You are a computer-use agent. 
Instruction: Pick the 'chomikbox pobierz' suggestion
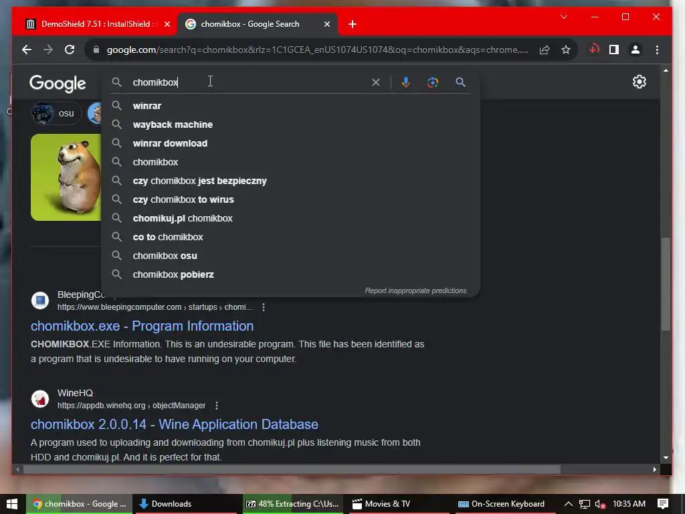click(x=290, y=275)
